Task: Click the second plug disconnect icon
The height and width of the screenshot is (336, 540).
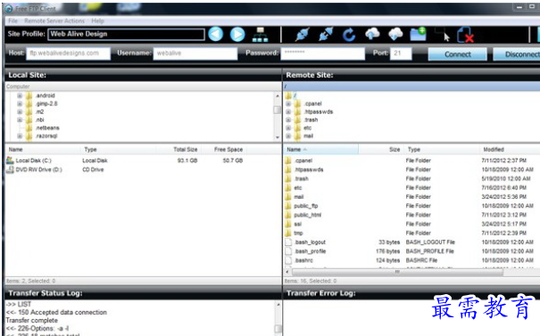Action: [x=326, y=35]
